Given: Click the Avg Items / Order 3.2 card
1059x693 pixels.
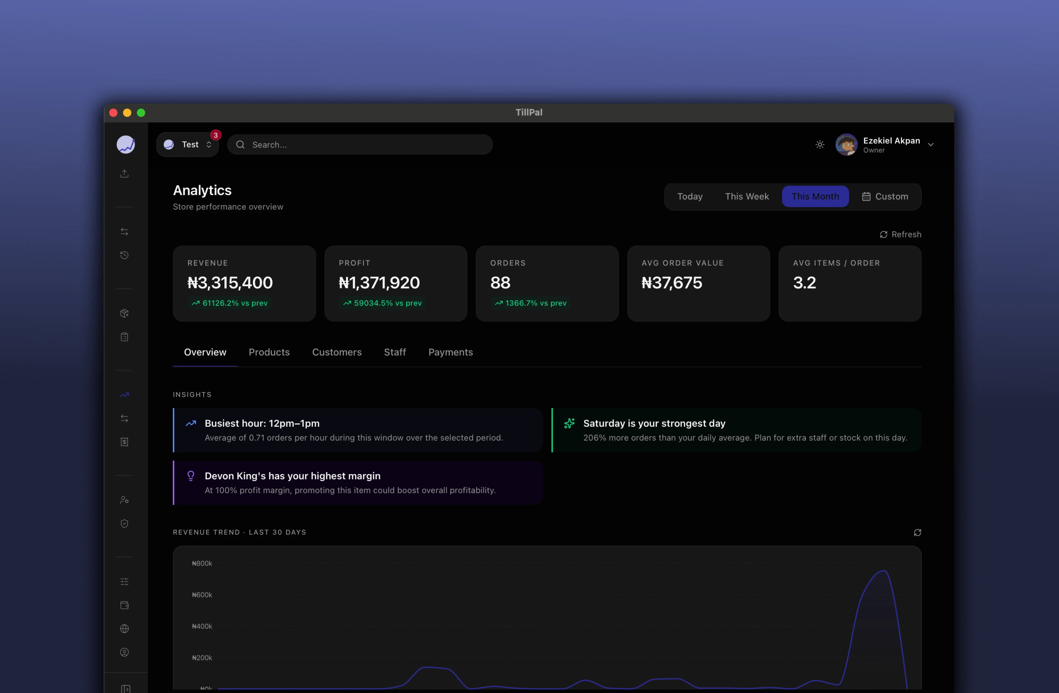Looking at the screenshot, I should (x=850, y=284).
